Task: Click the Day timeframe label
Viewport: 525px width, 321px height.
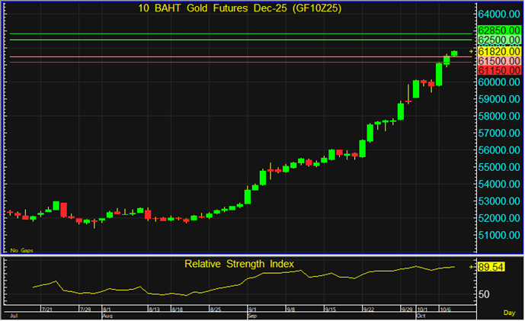Action: (509, 313)
